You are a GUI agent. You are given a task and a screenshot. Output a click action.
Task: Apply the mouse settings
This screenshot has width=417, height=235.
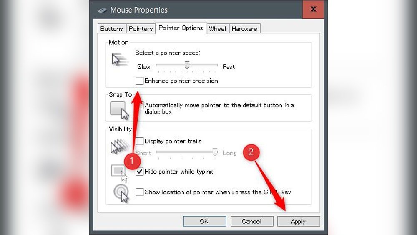298,221
